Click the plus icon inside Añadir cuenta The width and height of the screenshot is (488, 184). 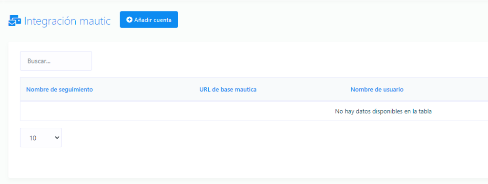tap(129, 20)
